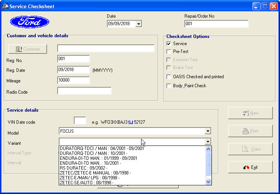
Task: Select ZETEC-E/MAN/ LPG : 08/1998 variant
Action: [132, 178]
